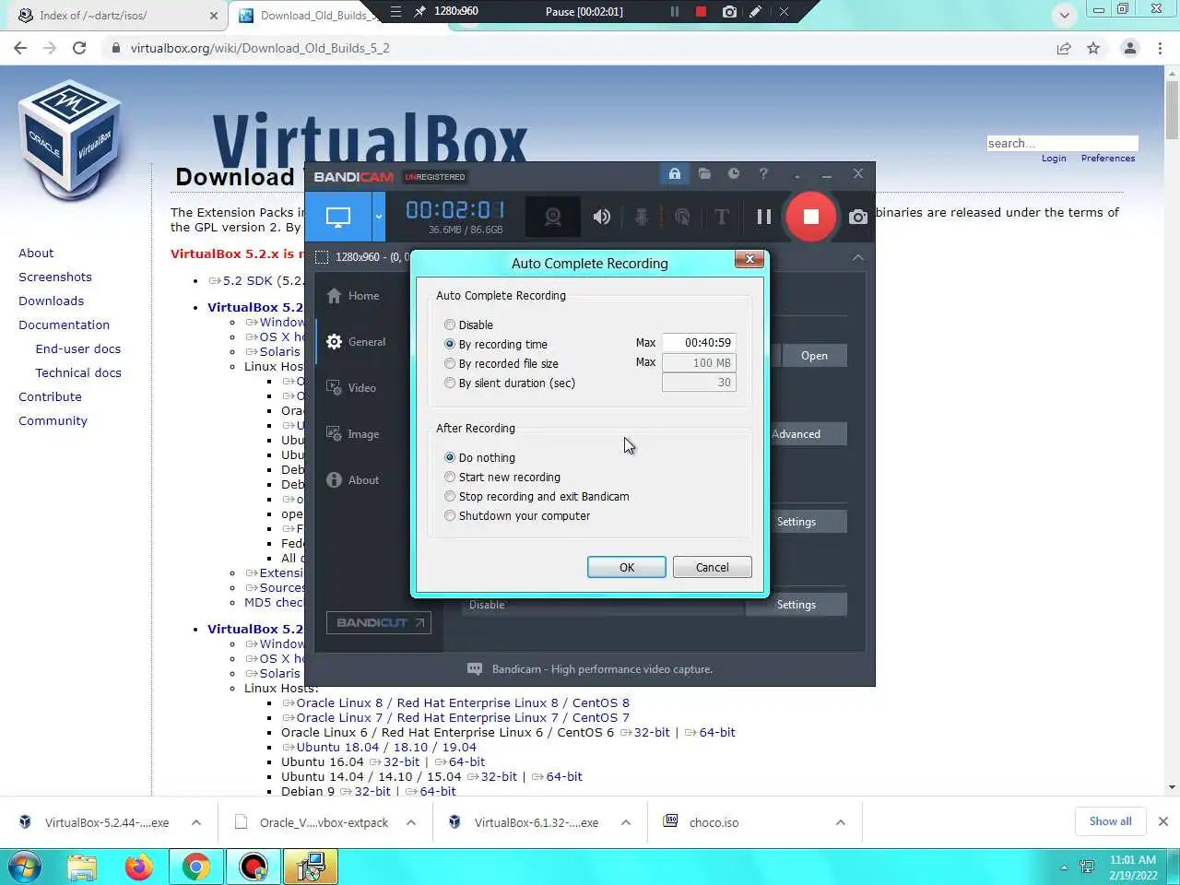Image resolution: width=1180 pixels, height=885 pixels.
Task: Select By silent duration (sec) option
Action: click(x=510, y=383)
